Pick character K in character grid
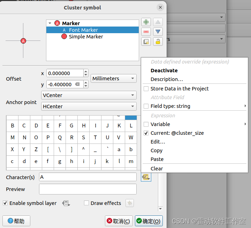Image resolution: width=251 pixels, height=228 pixels. tap(119, 126)
